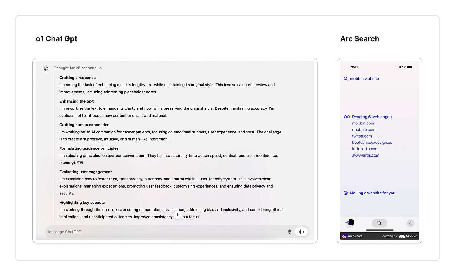Screen dimensions: 455x276
Task: Tap the search pill button in Arc bottom bar
Action: pos(379,223)
